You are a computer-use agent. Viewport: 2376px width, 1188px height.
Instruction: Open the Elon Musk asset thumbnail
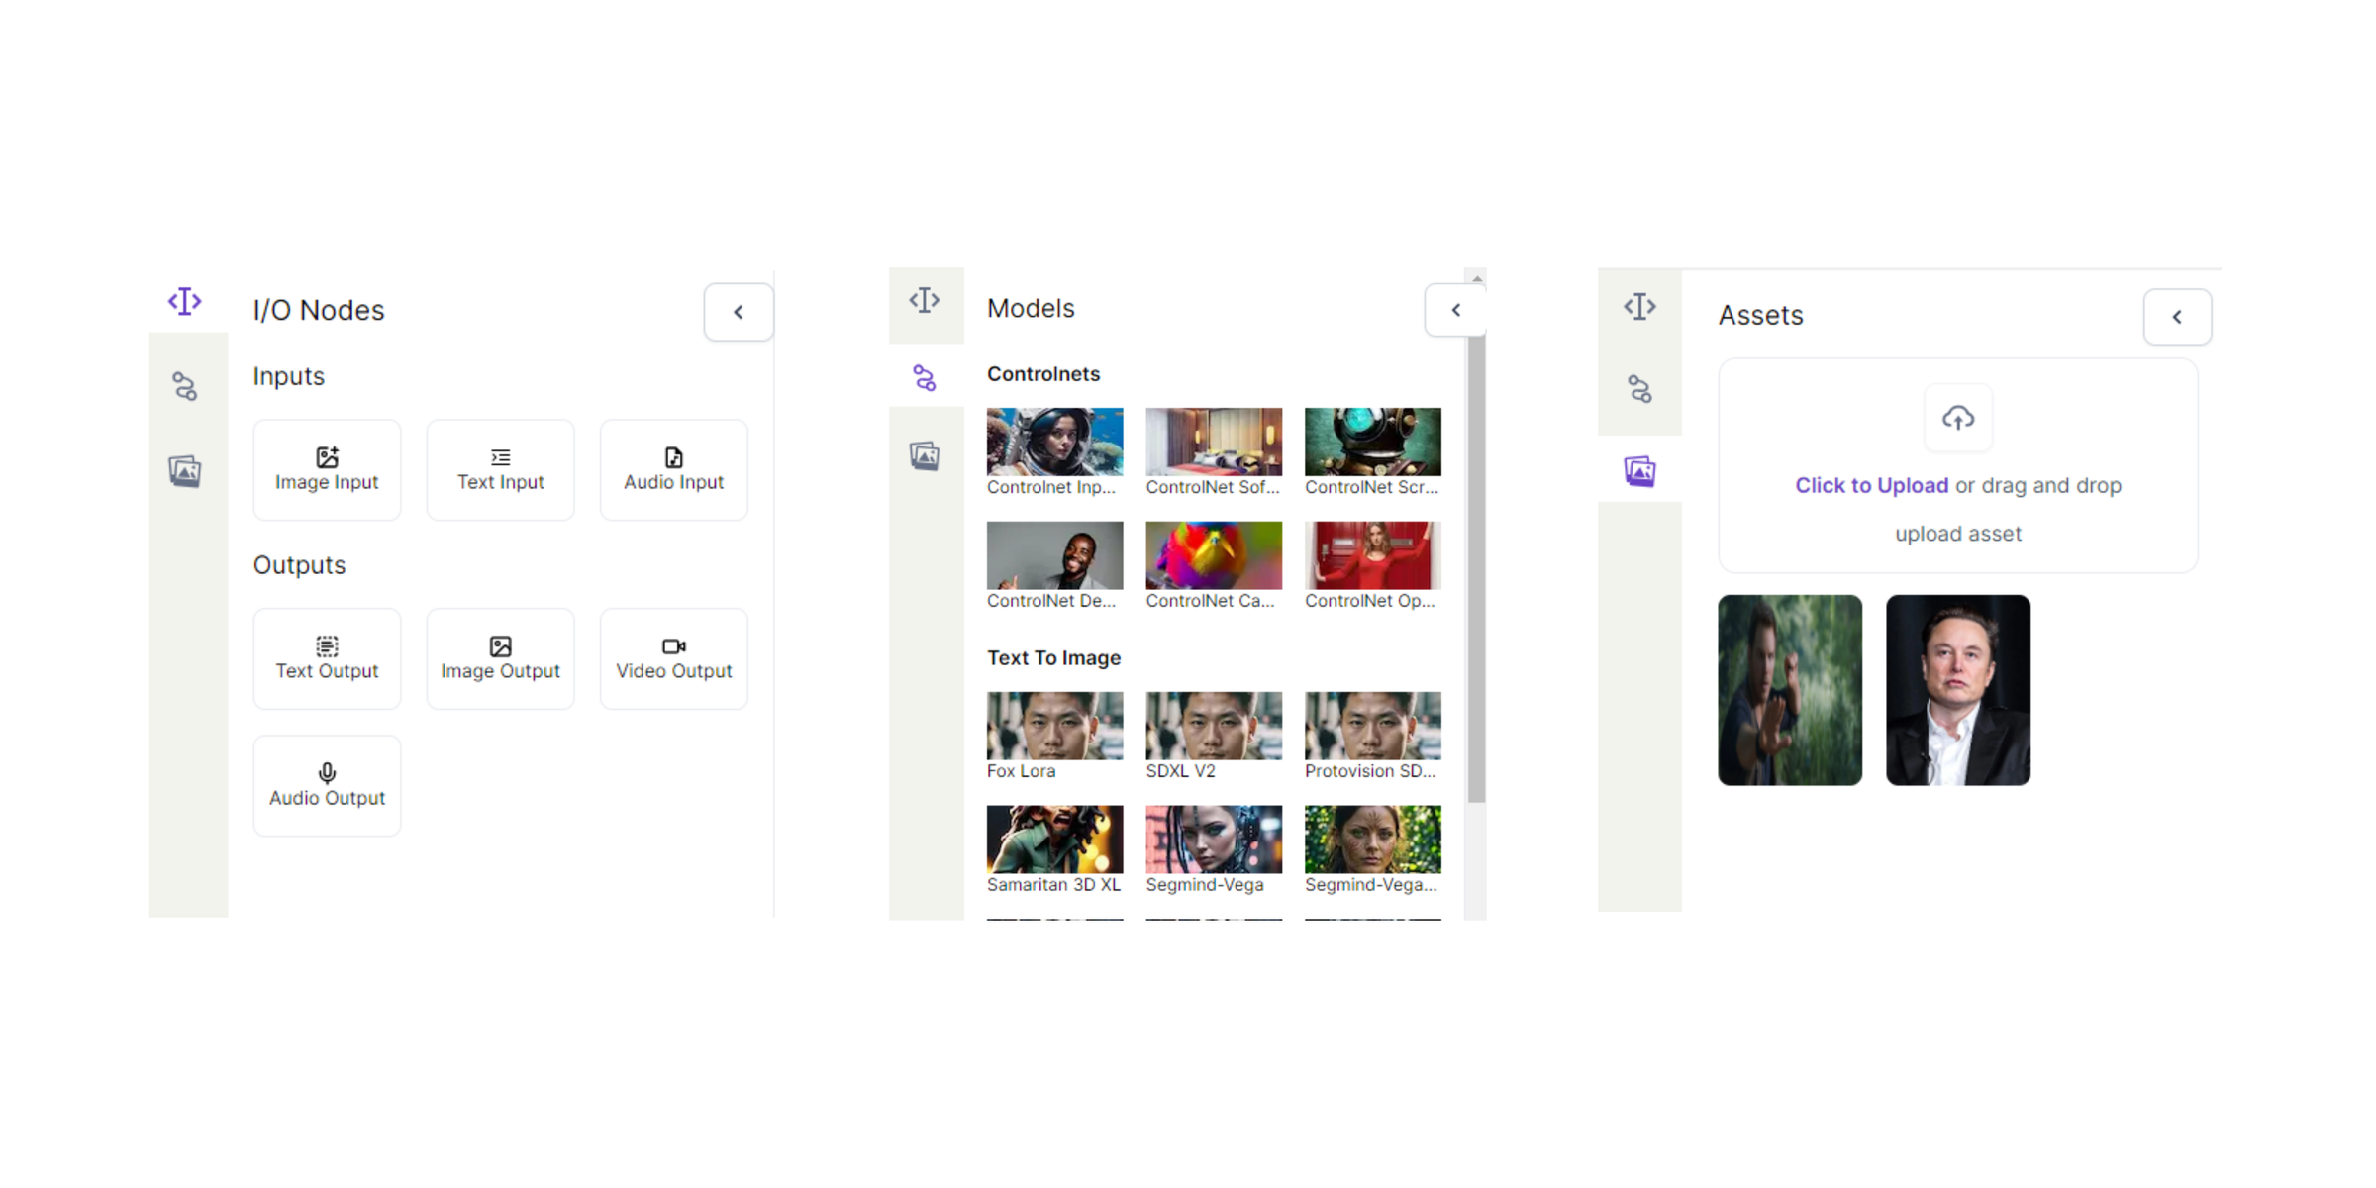click(1957, 689)
